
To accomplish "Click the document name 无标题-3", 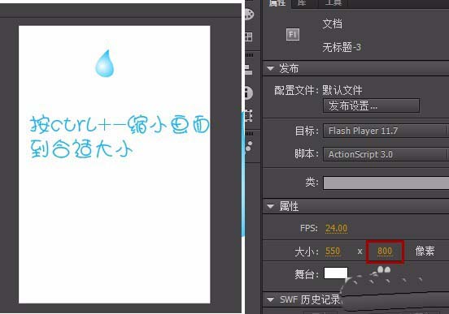I will coord(342,47).
